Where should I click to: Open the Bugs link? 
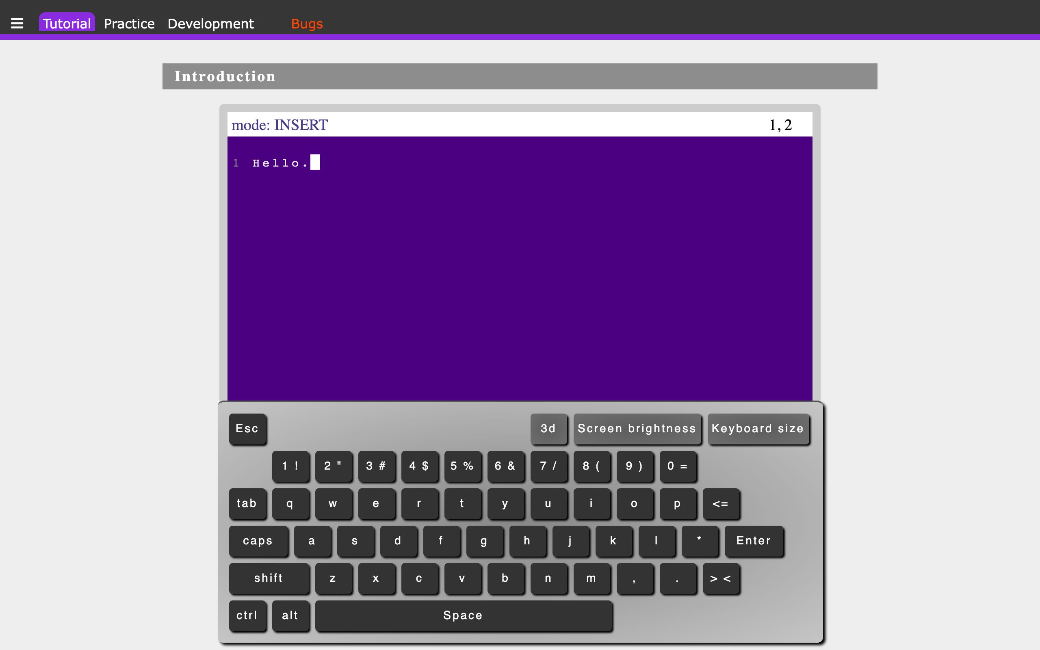pyautogui.click(x=307, y=24)
